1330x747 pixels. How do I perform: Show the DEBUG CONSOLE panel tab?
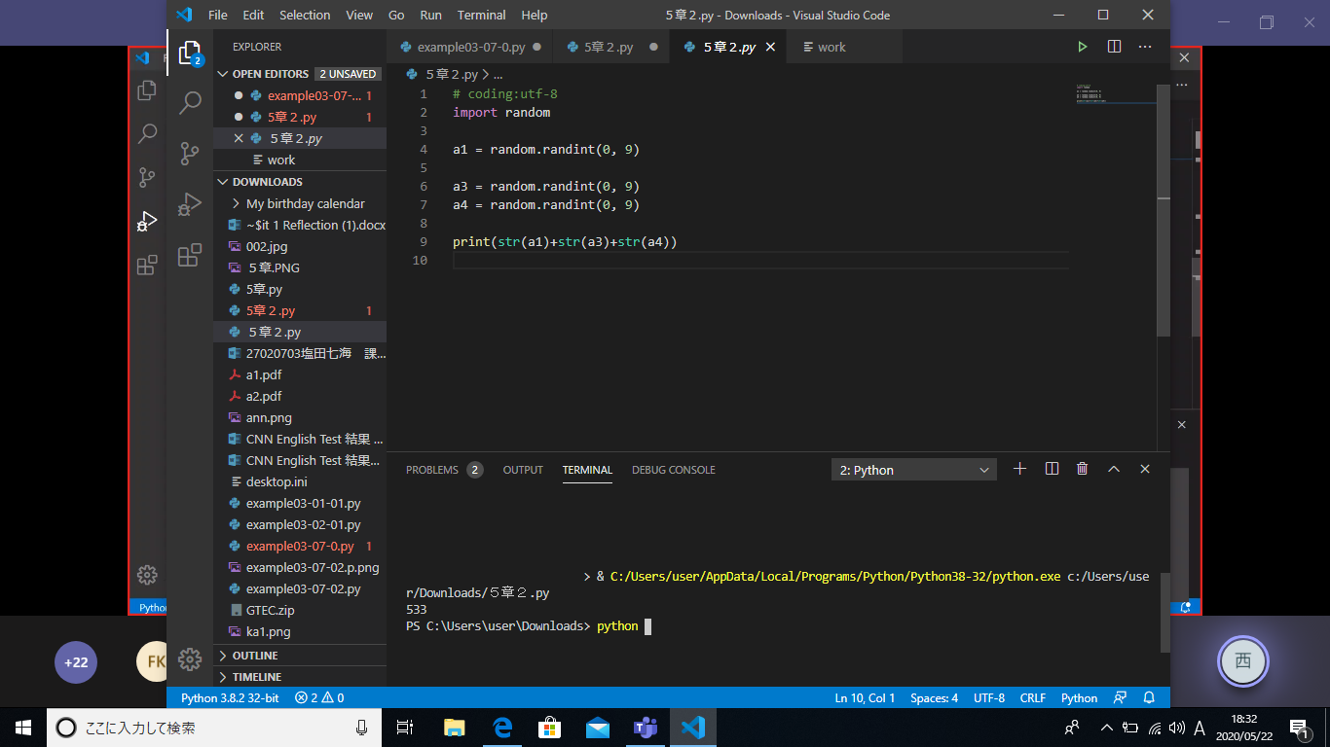[x=674, y=470]
